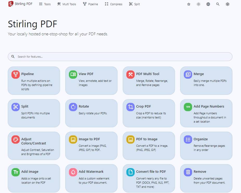Screen dimensions: 241x193
Task: Click the Add Page Numbers 123 icon
Action: click(x=188, y=107)
